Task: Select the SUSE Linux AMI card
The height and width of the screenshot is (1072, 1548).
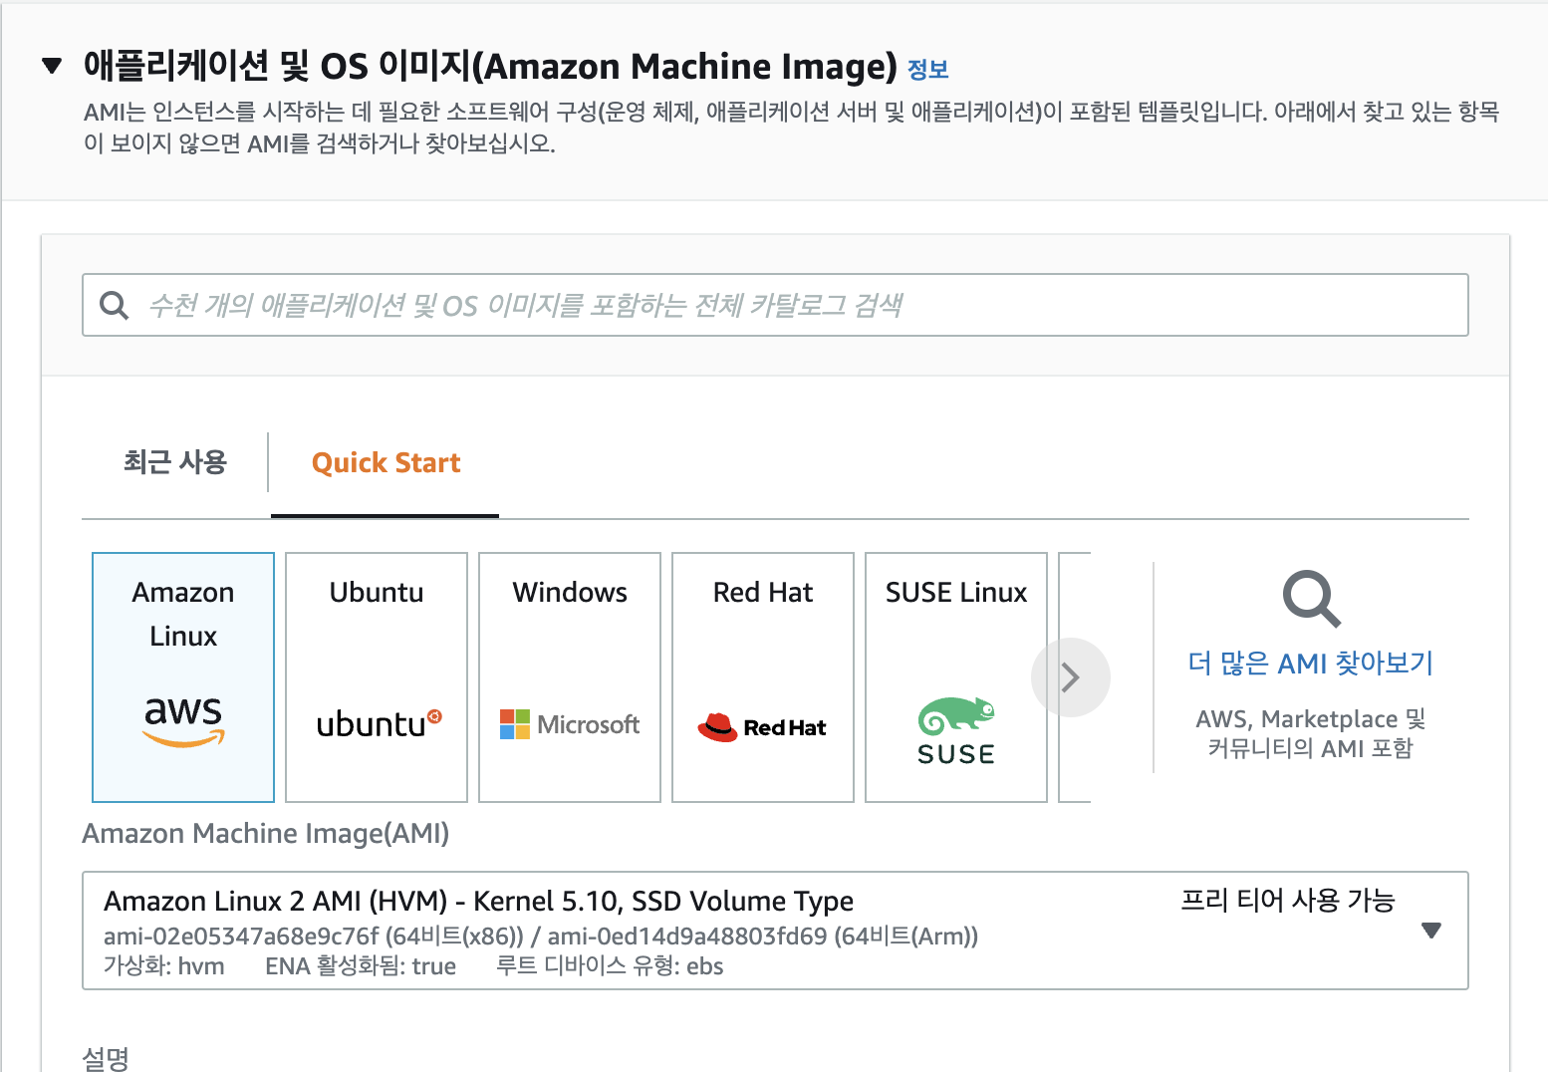Action: pyautogui.click(x=956, y=677)
